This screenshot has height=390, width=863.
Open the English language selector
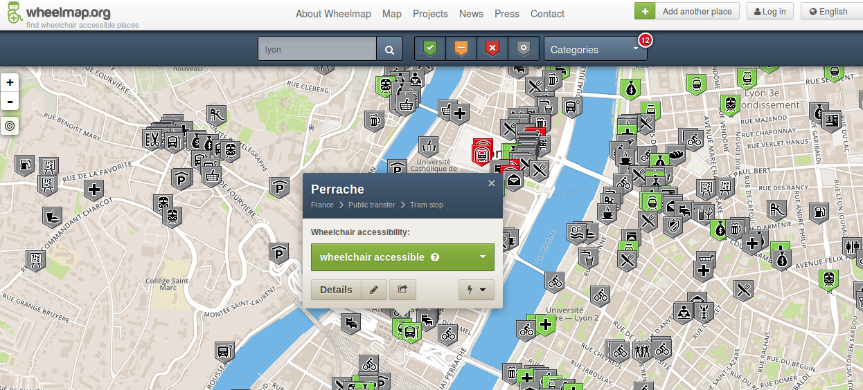(x=828, y=11)
